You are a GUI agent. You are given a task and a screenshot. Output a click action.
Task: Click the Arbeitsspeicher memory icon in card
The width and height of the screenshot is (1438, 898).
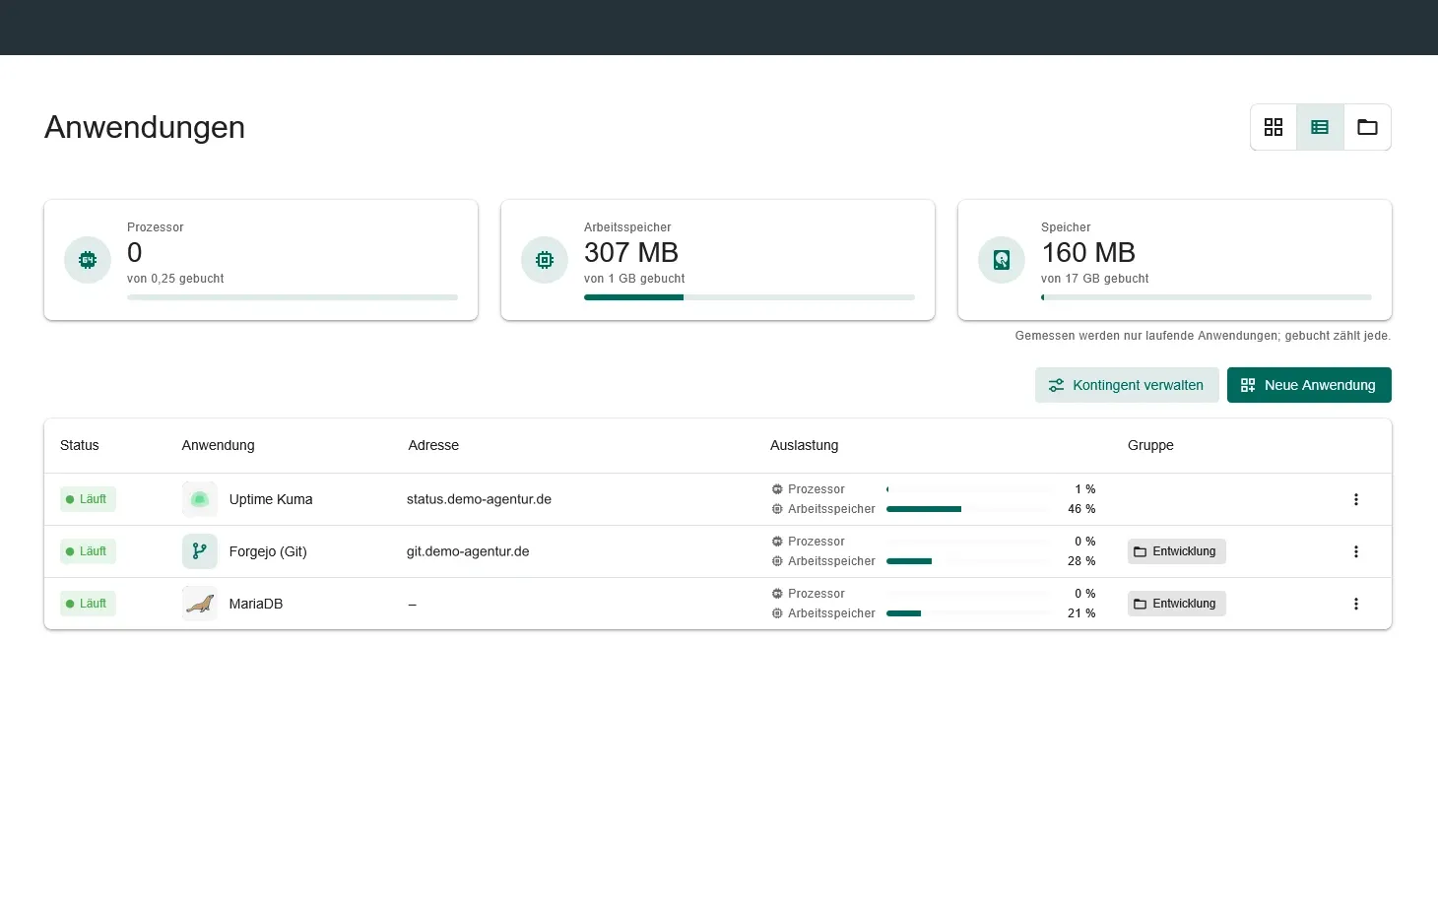pyautogui.click(x=545, y=260)
